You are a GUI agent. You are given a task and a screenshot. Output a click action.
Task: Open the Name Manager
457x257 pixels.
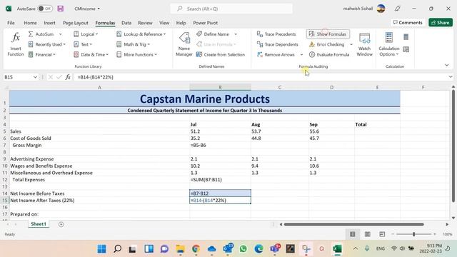pos(184,44)
